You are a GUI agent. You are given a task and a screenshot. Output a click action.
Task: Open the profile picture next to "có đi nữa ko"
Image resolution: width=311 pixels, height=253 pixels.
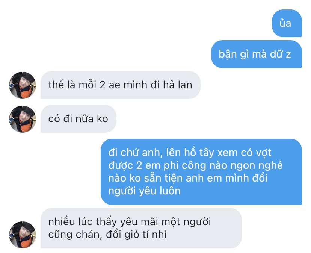coord(23,119)
